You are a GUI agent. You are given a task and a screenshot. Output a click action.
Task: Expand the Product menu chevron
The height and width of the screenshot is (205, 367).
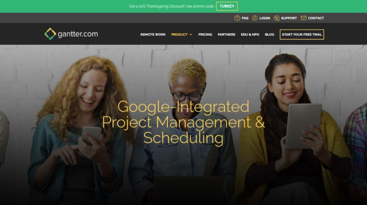coord(191,35)
